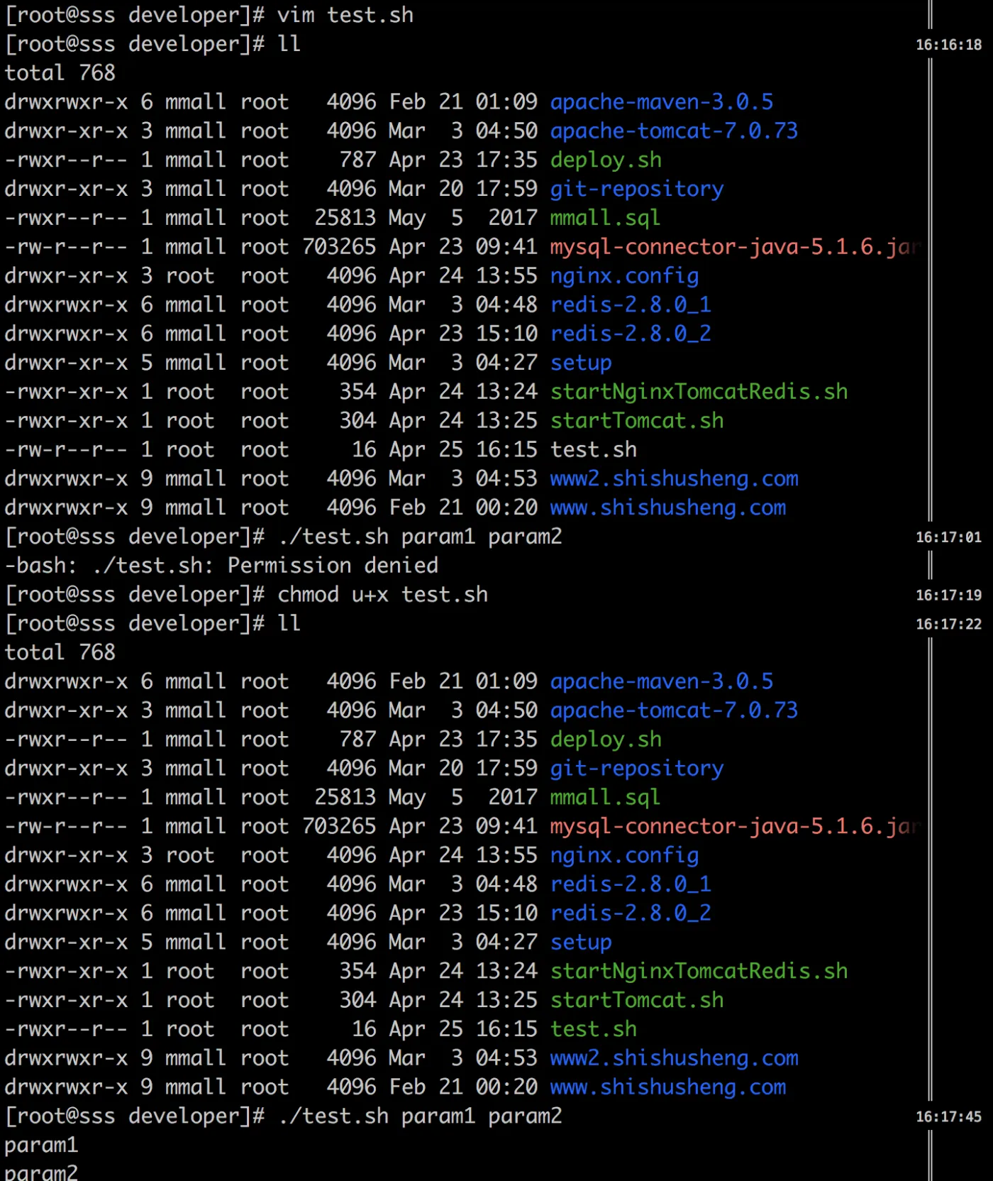The width and height of the screenshot is (993, 1181).
Task: Click the 16:17:45 timestamp marker
Action: click(948, 1116)
